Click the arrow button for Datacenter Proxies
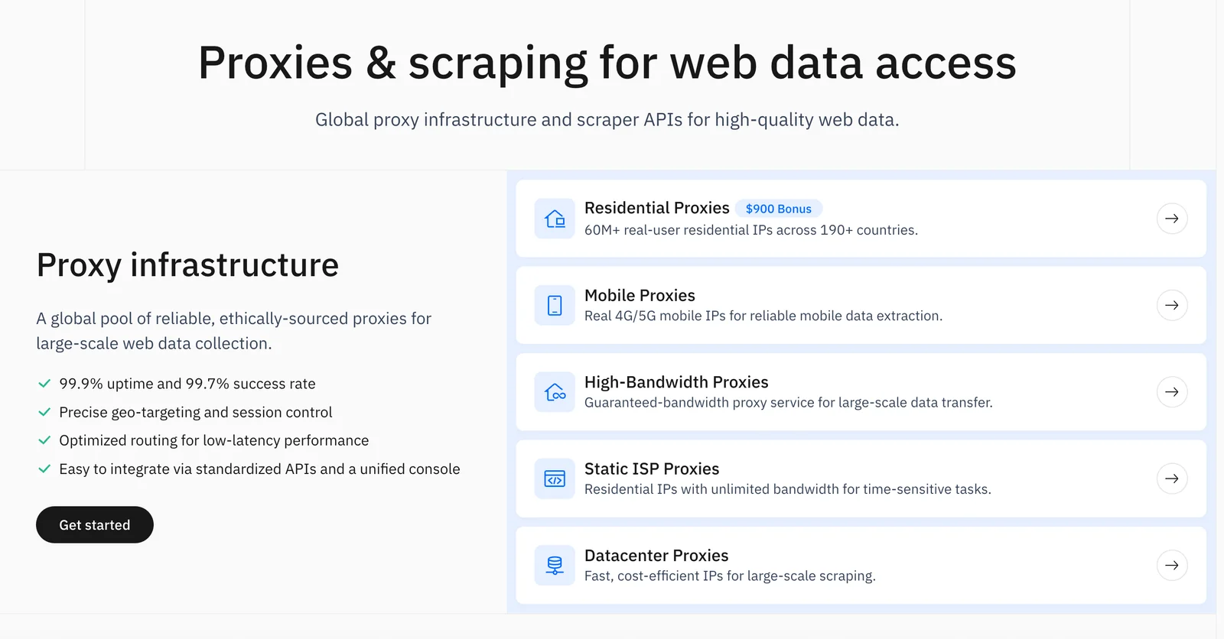 tap(1171, 566)
